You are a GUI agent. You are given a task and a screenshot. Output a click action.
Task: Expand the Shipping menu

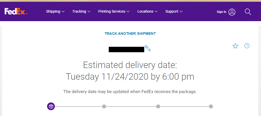point(55,12)
